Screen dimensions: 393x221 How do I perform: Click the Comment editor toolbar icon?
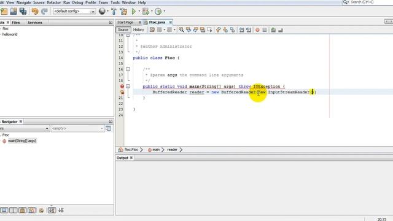click(273, 30)
